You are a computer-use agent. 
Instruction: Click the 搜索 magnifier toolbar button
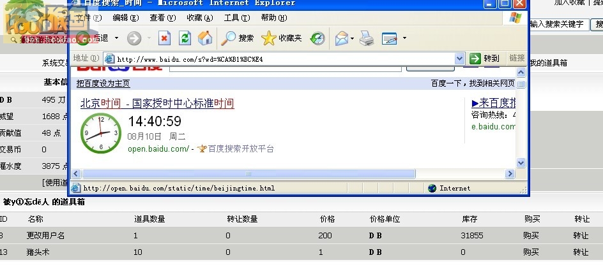pyautogui.click(x=237, y=38)
